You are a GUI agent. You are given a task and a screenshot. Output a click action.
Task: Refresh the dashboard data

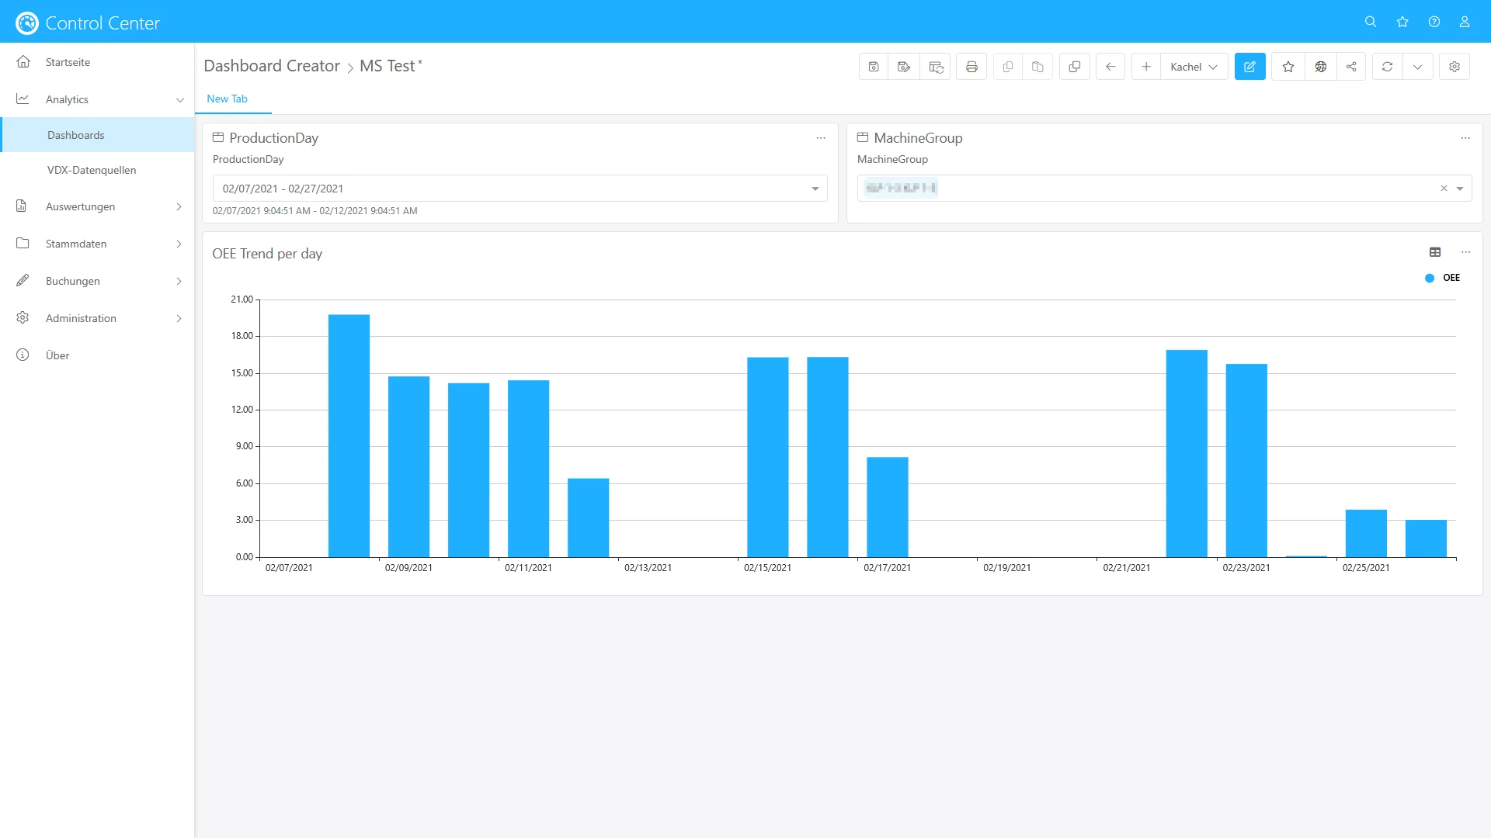click(x=1388, y=66)
